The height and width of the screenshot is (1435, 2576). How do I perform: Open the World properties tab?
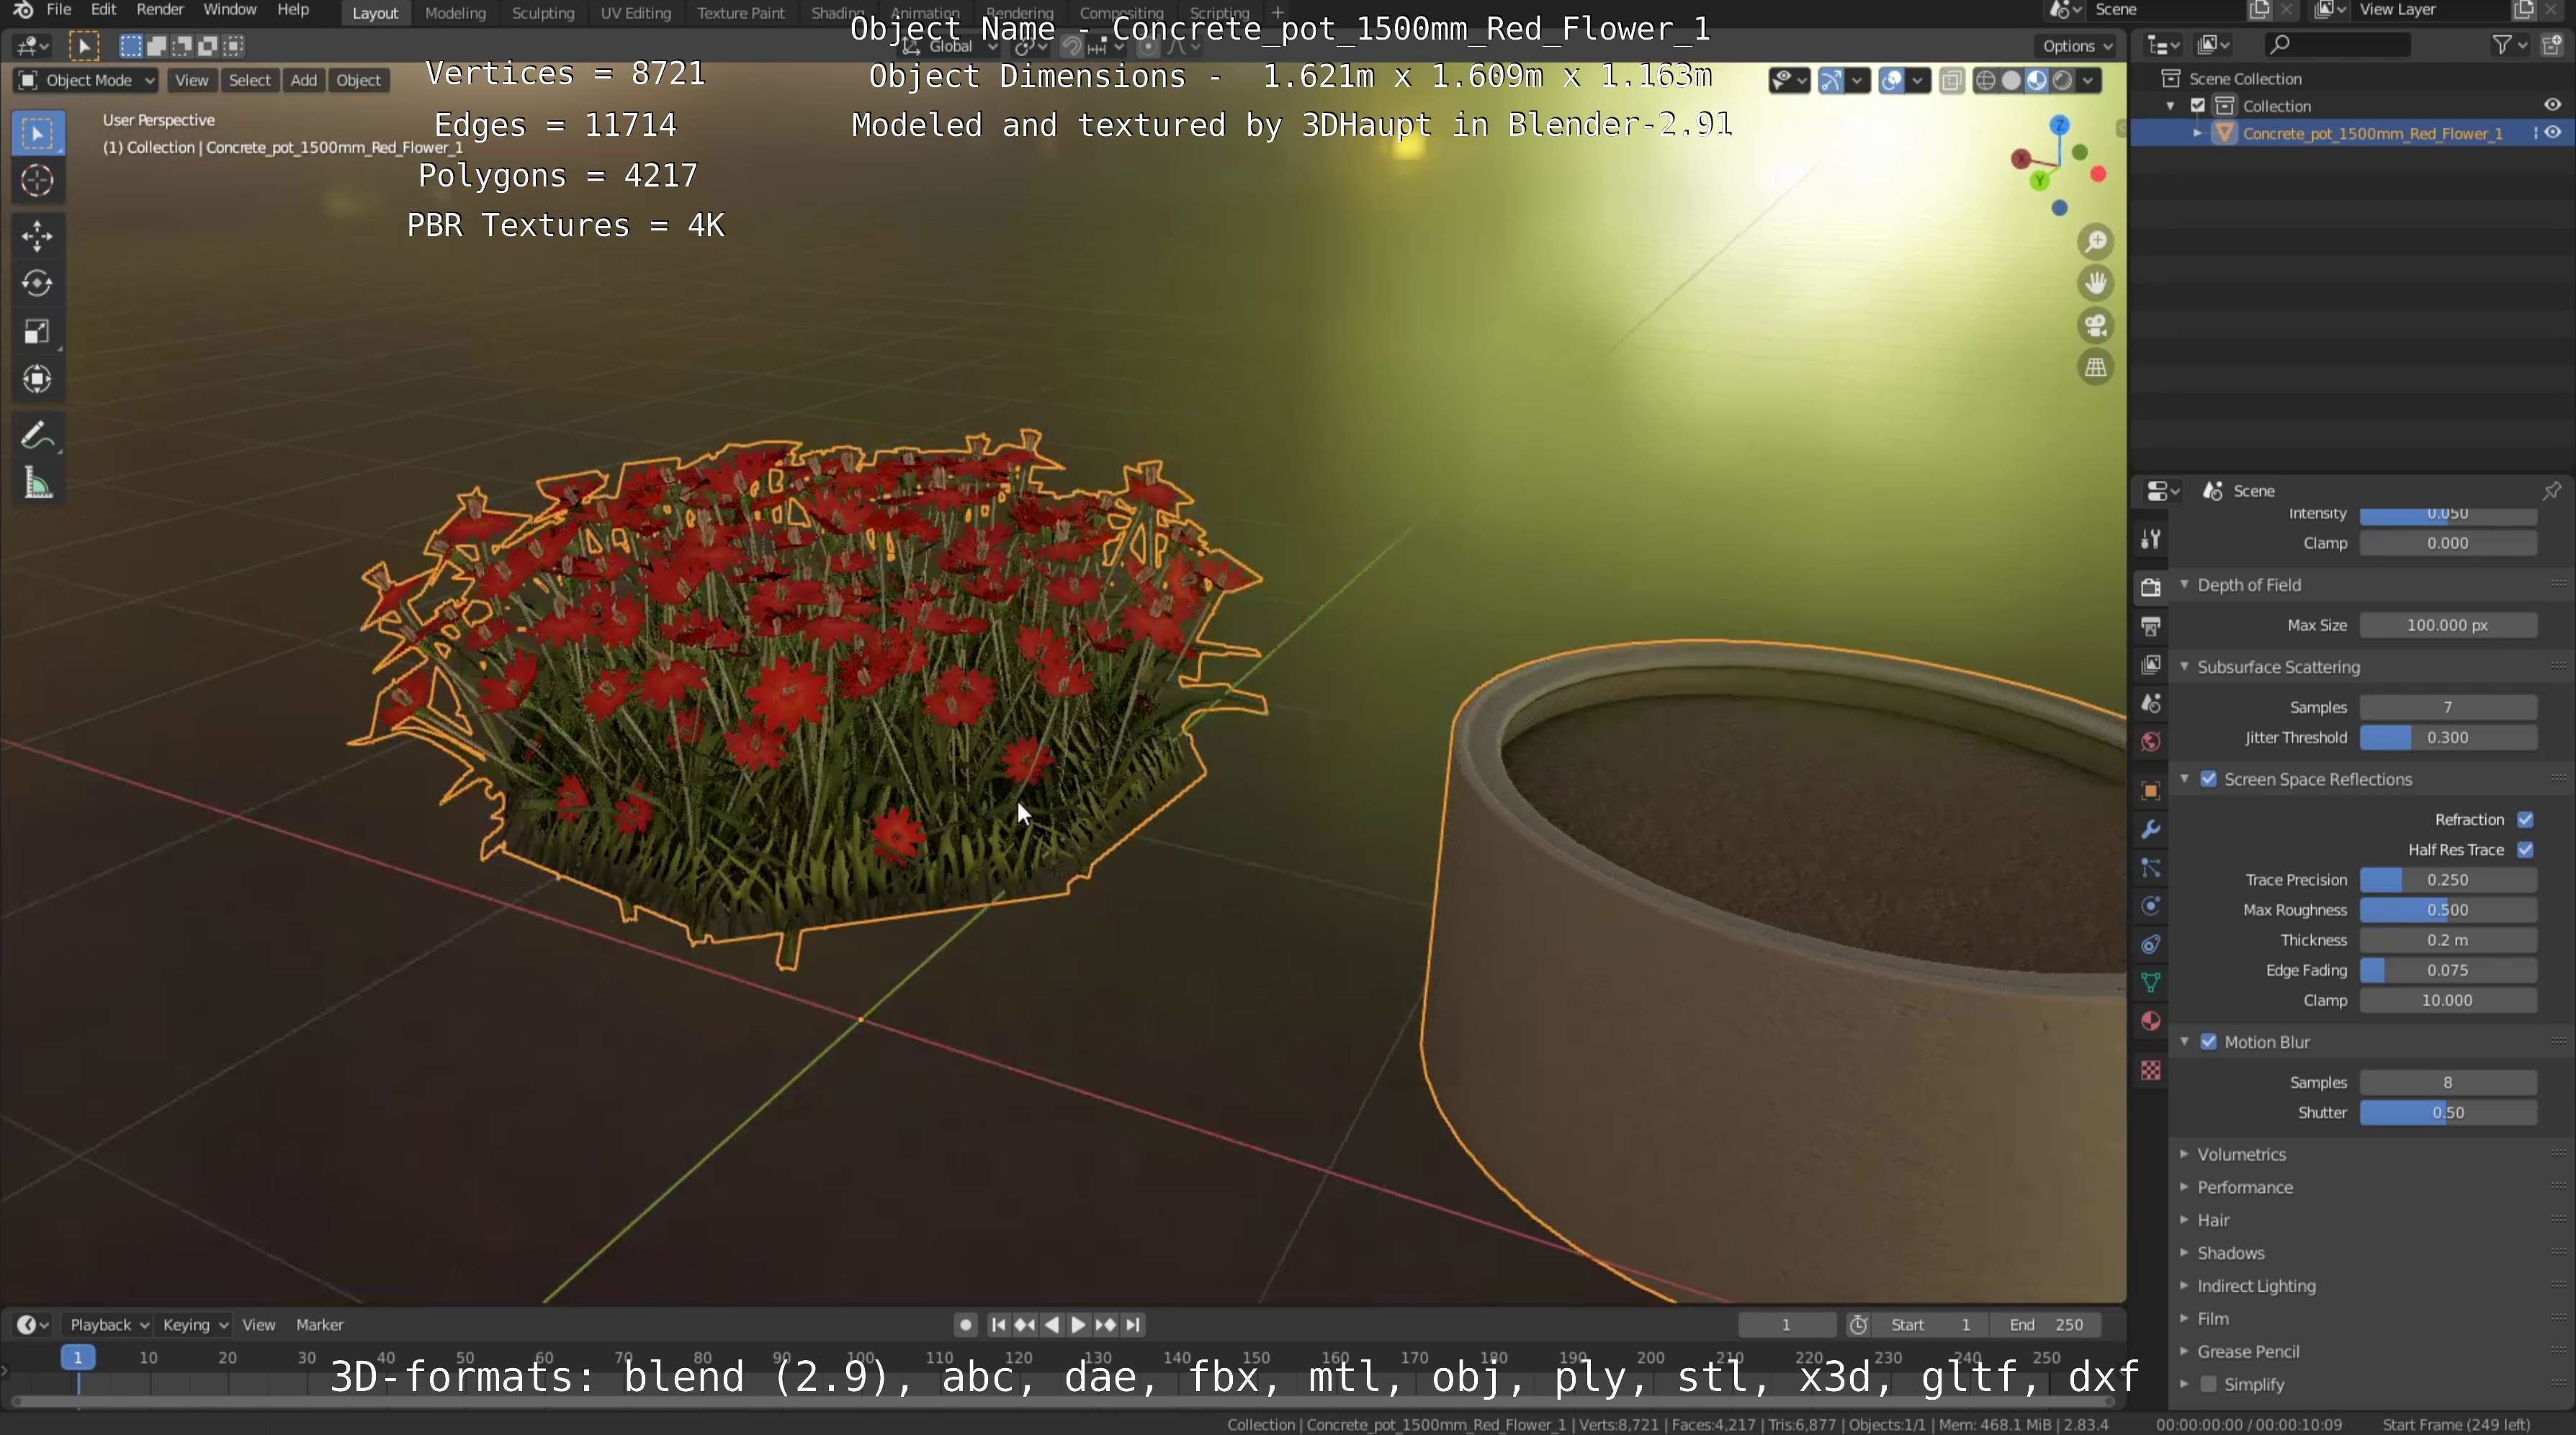pos(2151,742)
